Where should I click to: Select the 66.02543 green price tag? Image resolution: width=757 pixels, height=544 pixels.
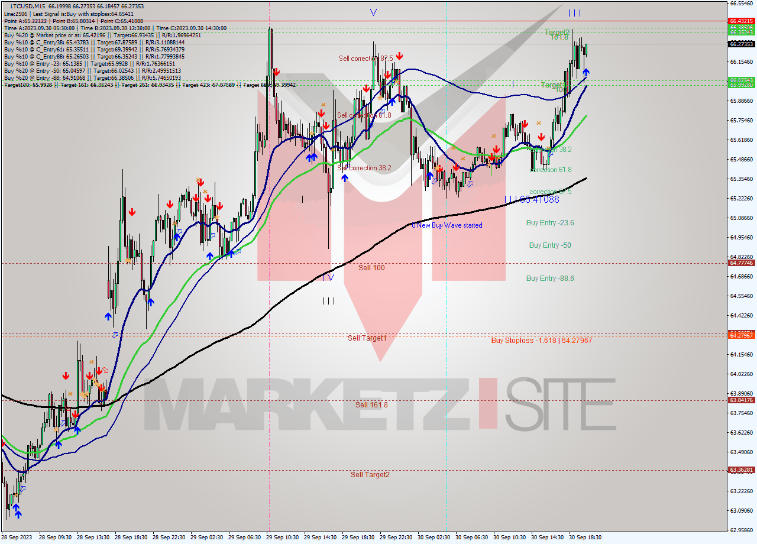pos(741,80)
